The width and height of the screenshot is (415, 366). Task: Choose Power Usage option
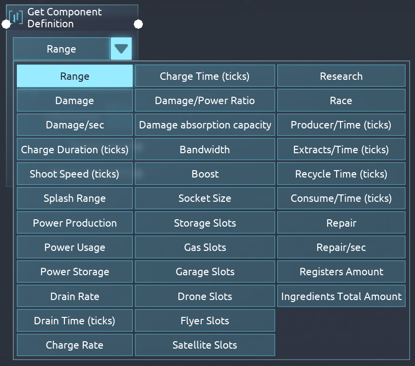(75, 247)
